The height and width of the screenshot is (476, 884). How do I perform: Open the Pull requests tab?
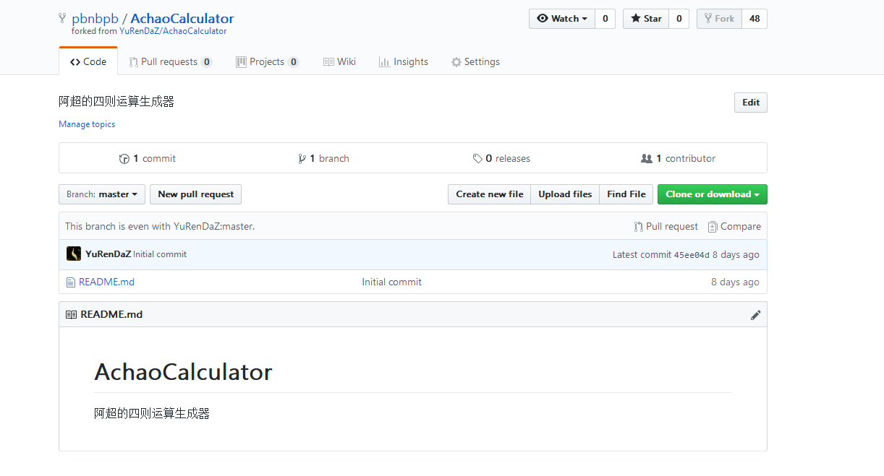click(171, 61)
